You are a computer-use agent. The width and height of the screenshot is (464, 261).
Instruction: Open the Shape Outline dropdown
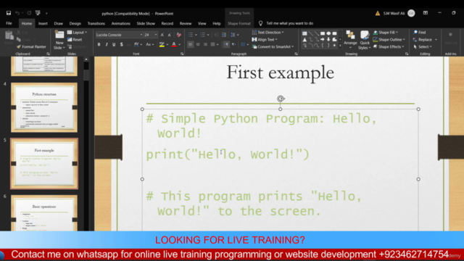(389, 39)
